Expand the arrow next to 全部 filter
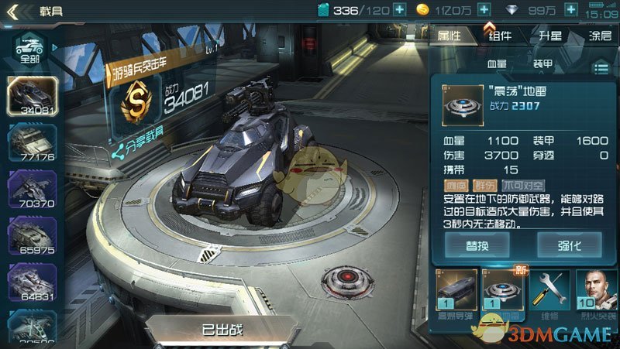This screenshot has width=620, height=349. (x=55, y=47)
